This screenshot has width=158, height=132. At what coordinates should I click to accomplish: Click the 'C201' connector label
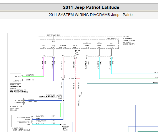coord(64,76)
